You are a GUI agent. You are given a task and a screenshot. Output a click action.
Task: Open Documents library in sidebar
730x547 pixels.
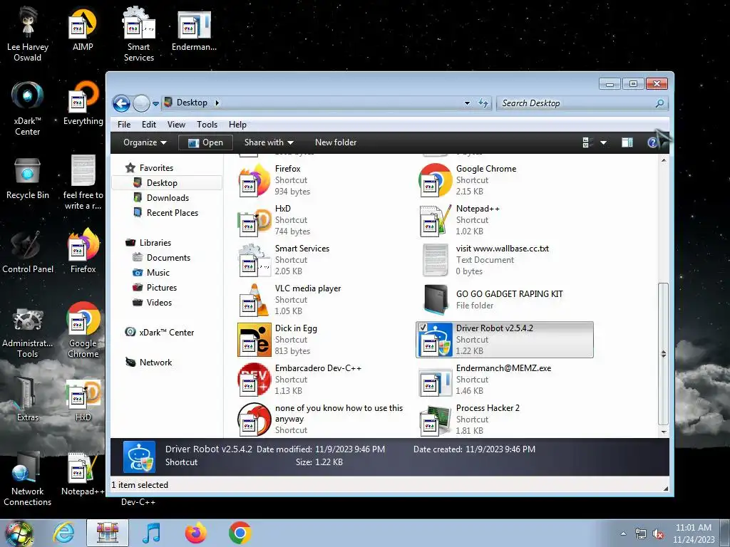(168, 257)
